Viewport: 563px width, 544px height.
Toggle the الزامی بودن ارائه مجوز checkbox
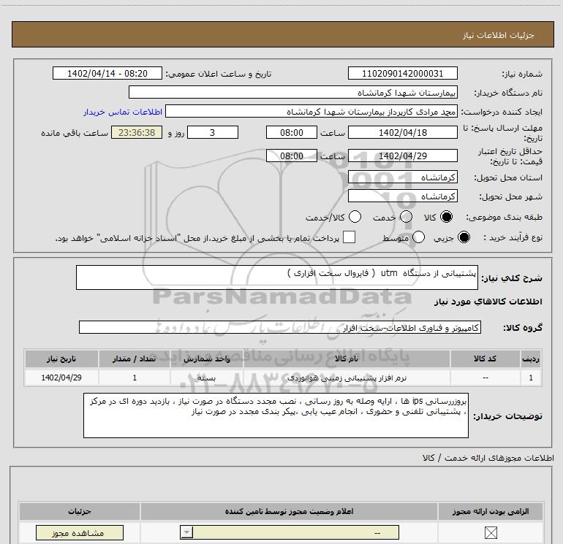pyautogui.click(x=491, y=532)
